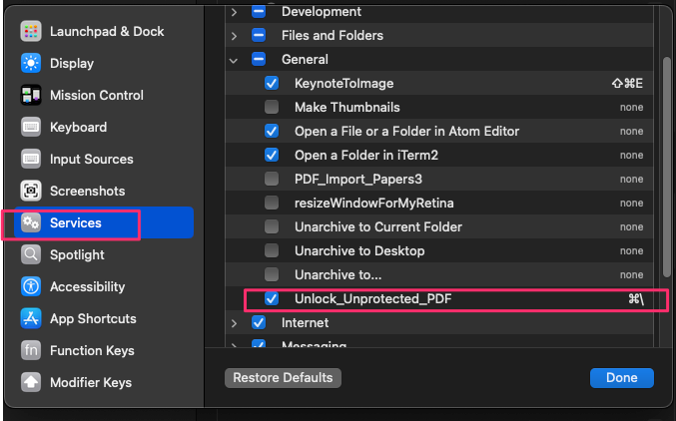Enable PDF_Import_Papers3 checkbox

(x=272, y=179)
